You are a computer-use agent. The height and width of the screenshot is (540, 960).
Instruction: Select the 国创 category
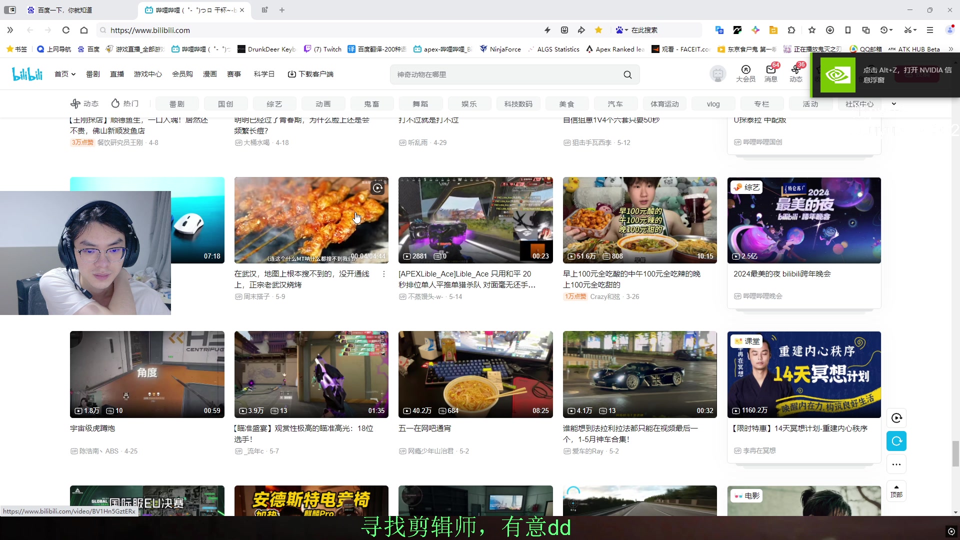[225, 104]
